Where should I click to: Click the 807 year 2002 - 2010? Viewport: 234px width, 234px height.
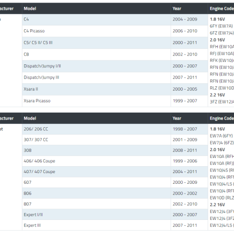[x=189, y=204]
